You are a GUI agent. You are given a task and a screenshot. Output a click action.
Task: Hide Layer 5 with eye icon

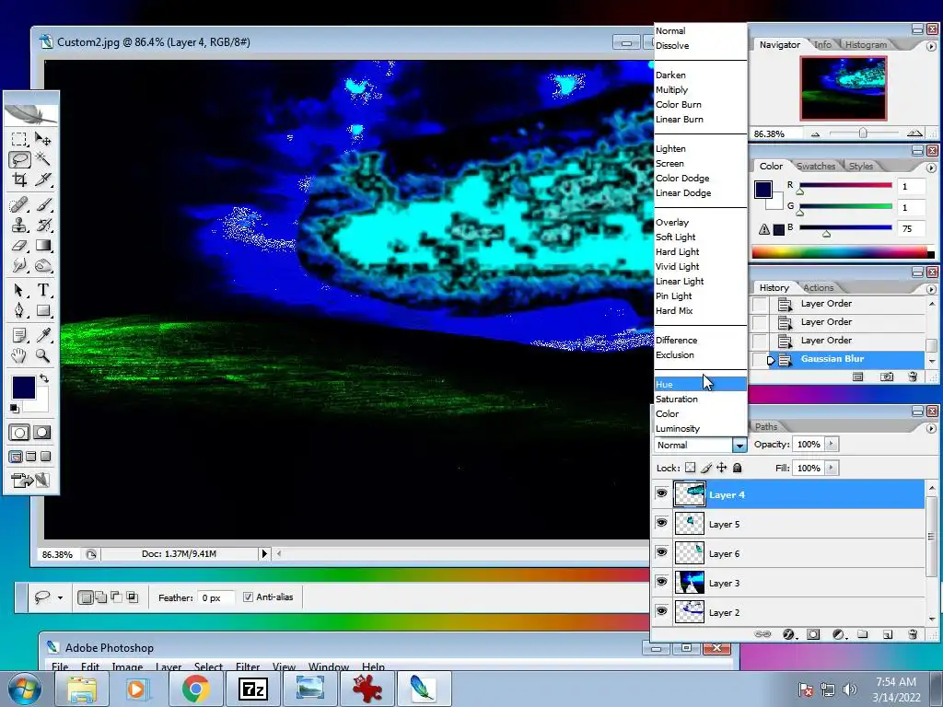coord(661,523)
